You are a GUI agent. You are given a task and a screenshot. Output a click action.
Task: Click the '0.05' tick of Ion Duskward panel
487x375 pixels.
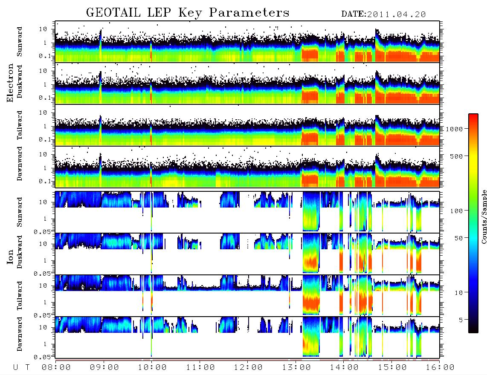pos(42,274)
